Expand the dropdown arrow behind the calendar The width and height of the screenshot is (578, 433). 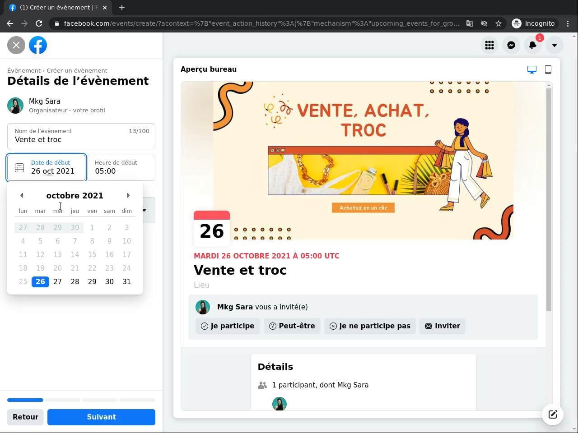pos(144,210)
